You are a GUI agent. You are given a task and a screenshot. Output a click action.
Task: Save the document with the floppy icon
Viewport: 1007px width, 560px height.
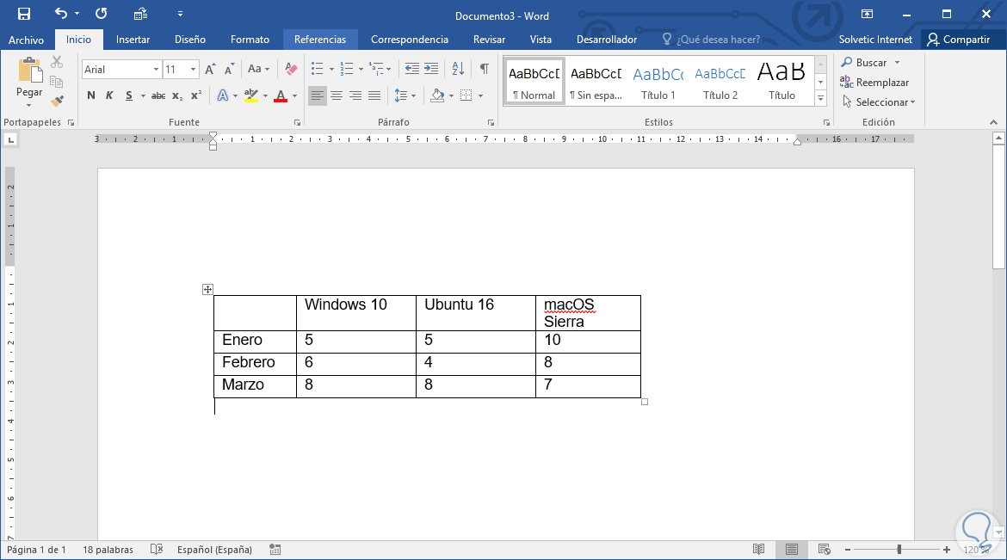[24, 14]
